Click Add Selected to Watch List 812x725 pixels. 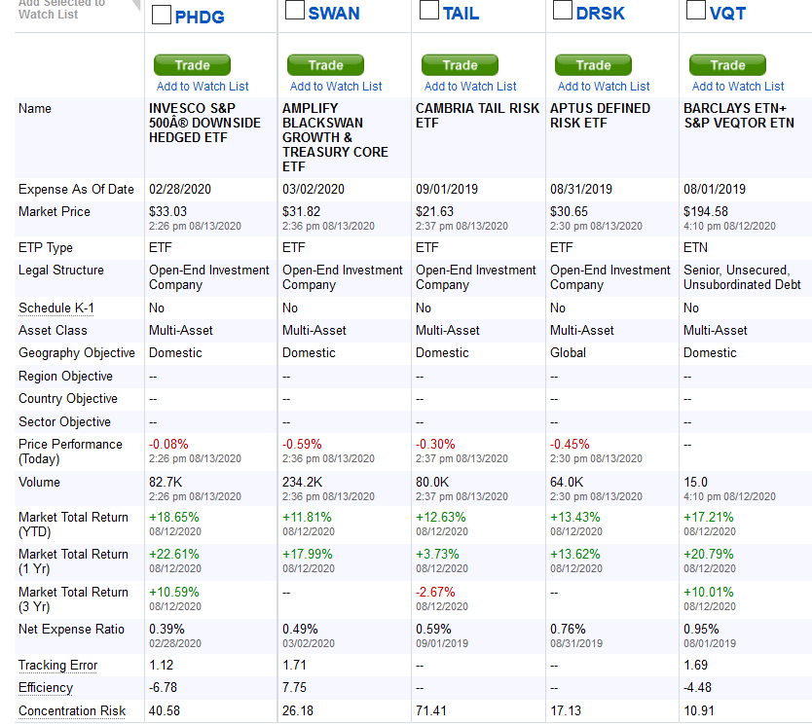[61, 10]
